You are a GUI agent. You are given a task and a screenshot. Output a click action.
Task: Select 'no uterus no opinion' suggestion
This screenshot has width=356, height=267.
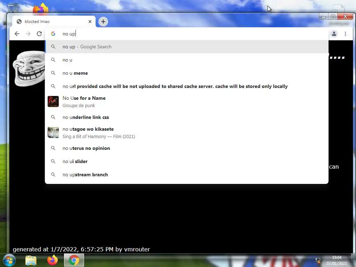(x=187, y=148)
